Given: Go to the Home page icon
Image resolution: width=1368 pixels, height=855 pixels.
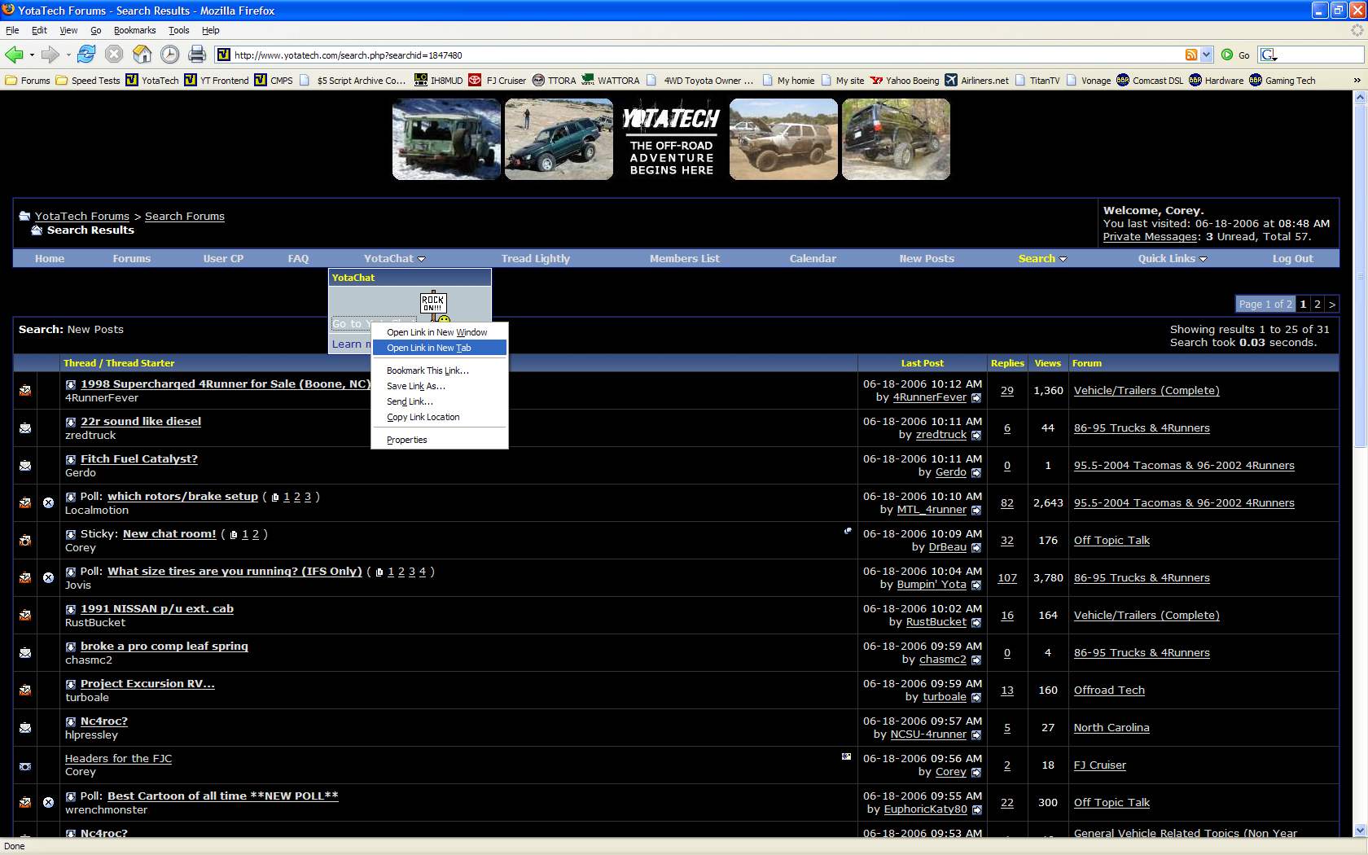Looking at the screenshot, I should pos(142,55).
